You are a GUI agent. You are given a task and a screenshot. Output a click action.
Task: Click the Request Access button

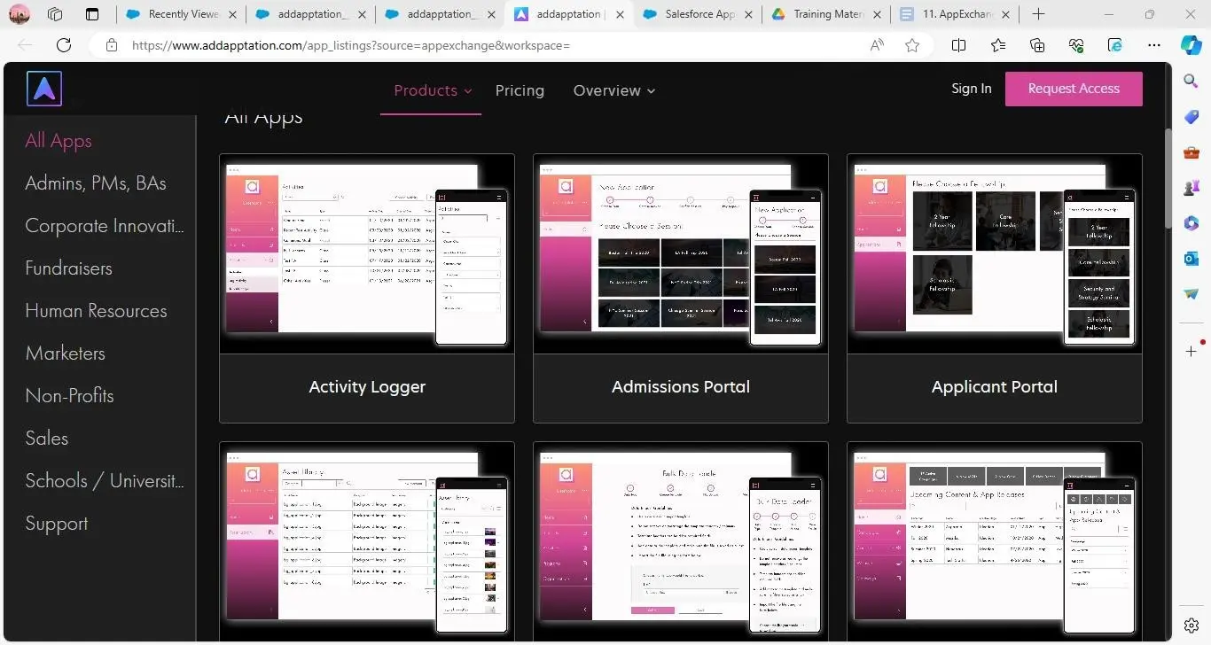(x=1073, y=89)
